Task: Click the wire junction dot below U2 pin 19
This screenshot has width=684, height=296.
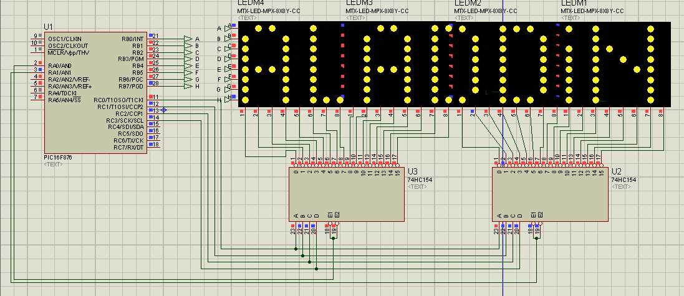Action: [x=537, y=239]
